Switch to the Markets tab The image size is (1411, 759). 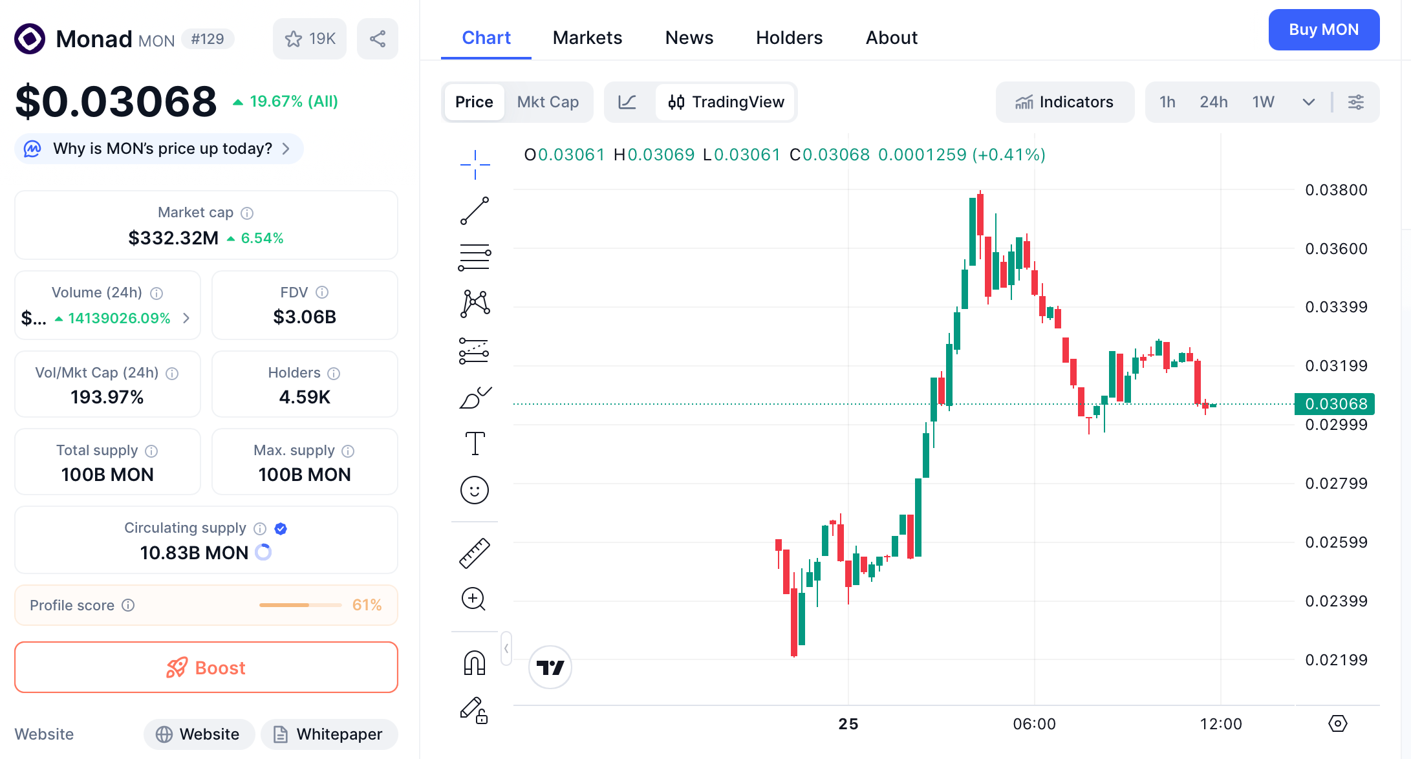587,37
